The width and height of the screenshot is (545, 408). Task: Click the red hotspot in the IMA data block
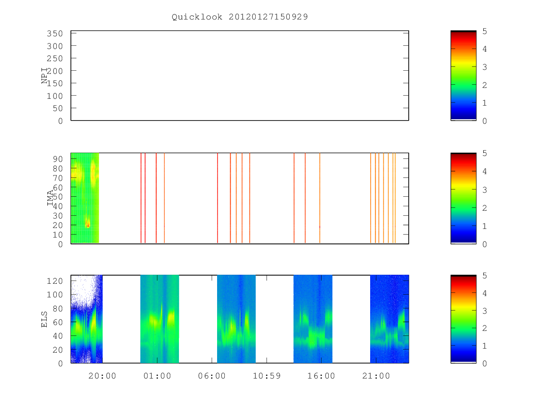coord(88,223)
